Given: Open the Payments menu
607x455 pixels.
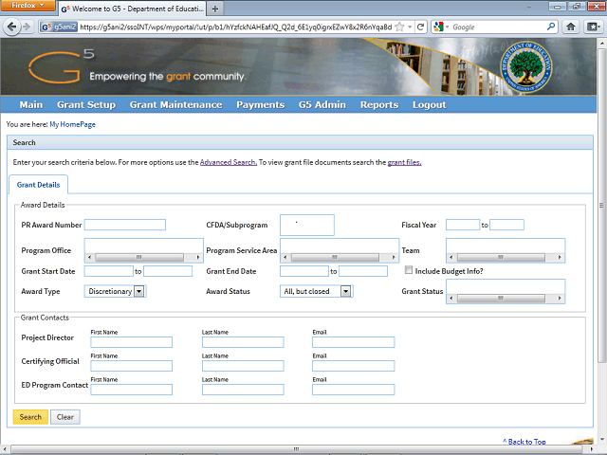Looking at the screenshot, I should pos(261,105).
